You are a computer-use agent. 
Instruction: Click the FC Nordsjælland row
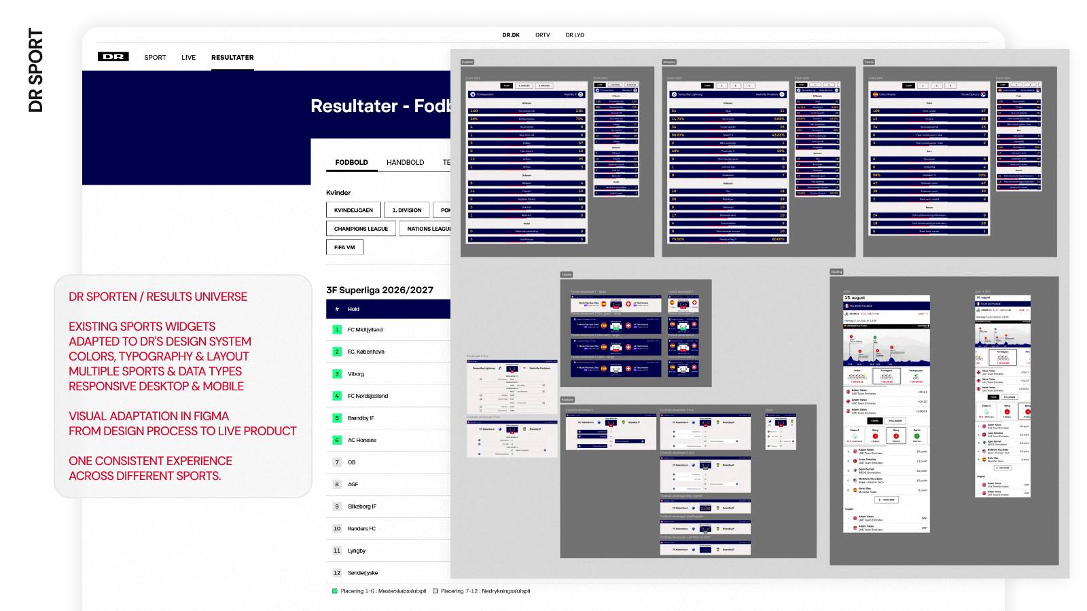point(389,396)
